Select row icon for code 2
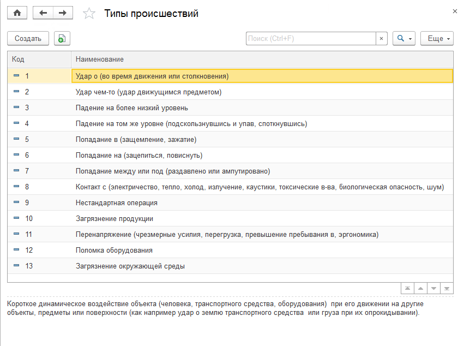The height and width of the screenshot is (346, 464). (16, 91)
